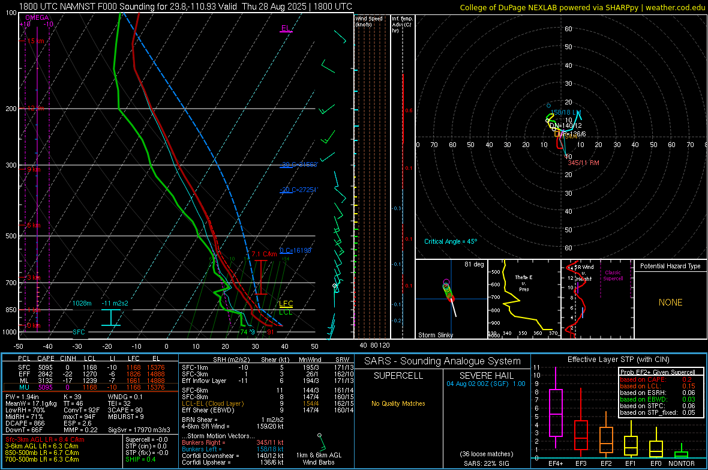
Task: Click the DN=140/12 hodograph label
Action: (566, 125)
